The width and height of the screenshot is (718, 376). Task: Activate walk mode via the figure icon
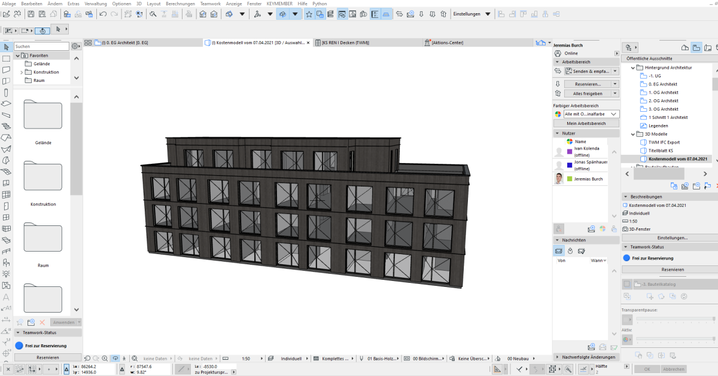pos(124,358)
